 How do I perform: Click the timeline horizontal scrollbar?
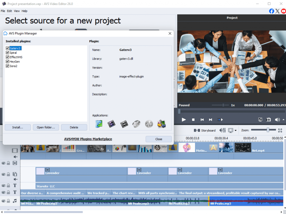(43, 212)
